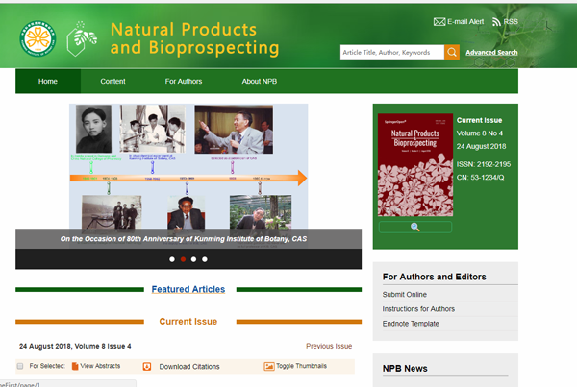Open the E-mail Alert link text
Viewport: 577px width, 387px height.
tap(465, 22)
